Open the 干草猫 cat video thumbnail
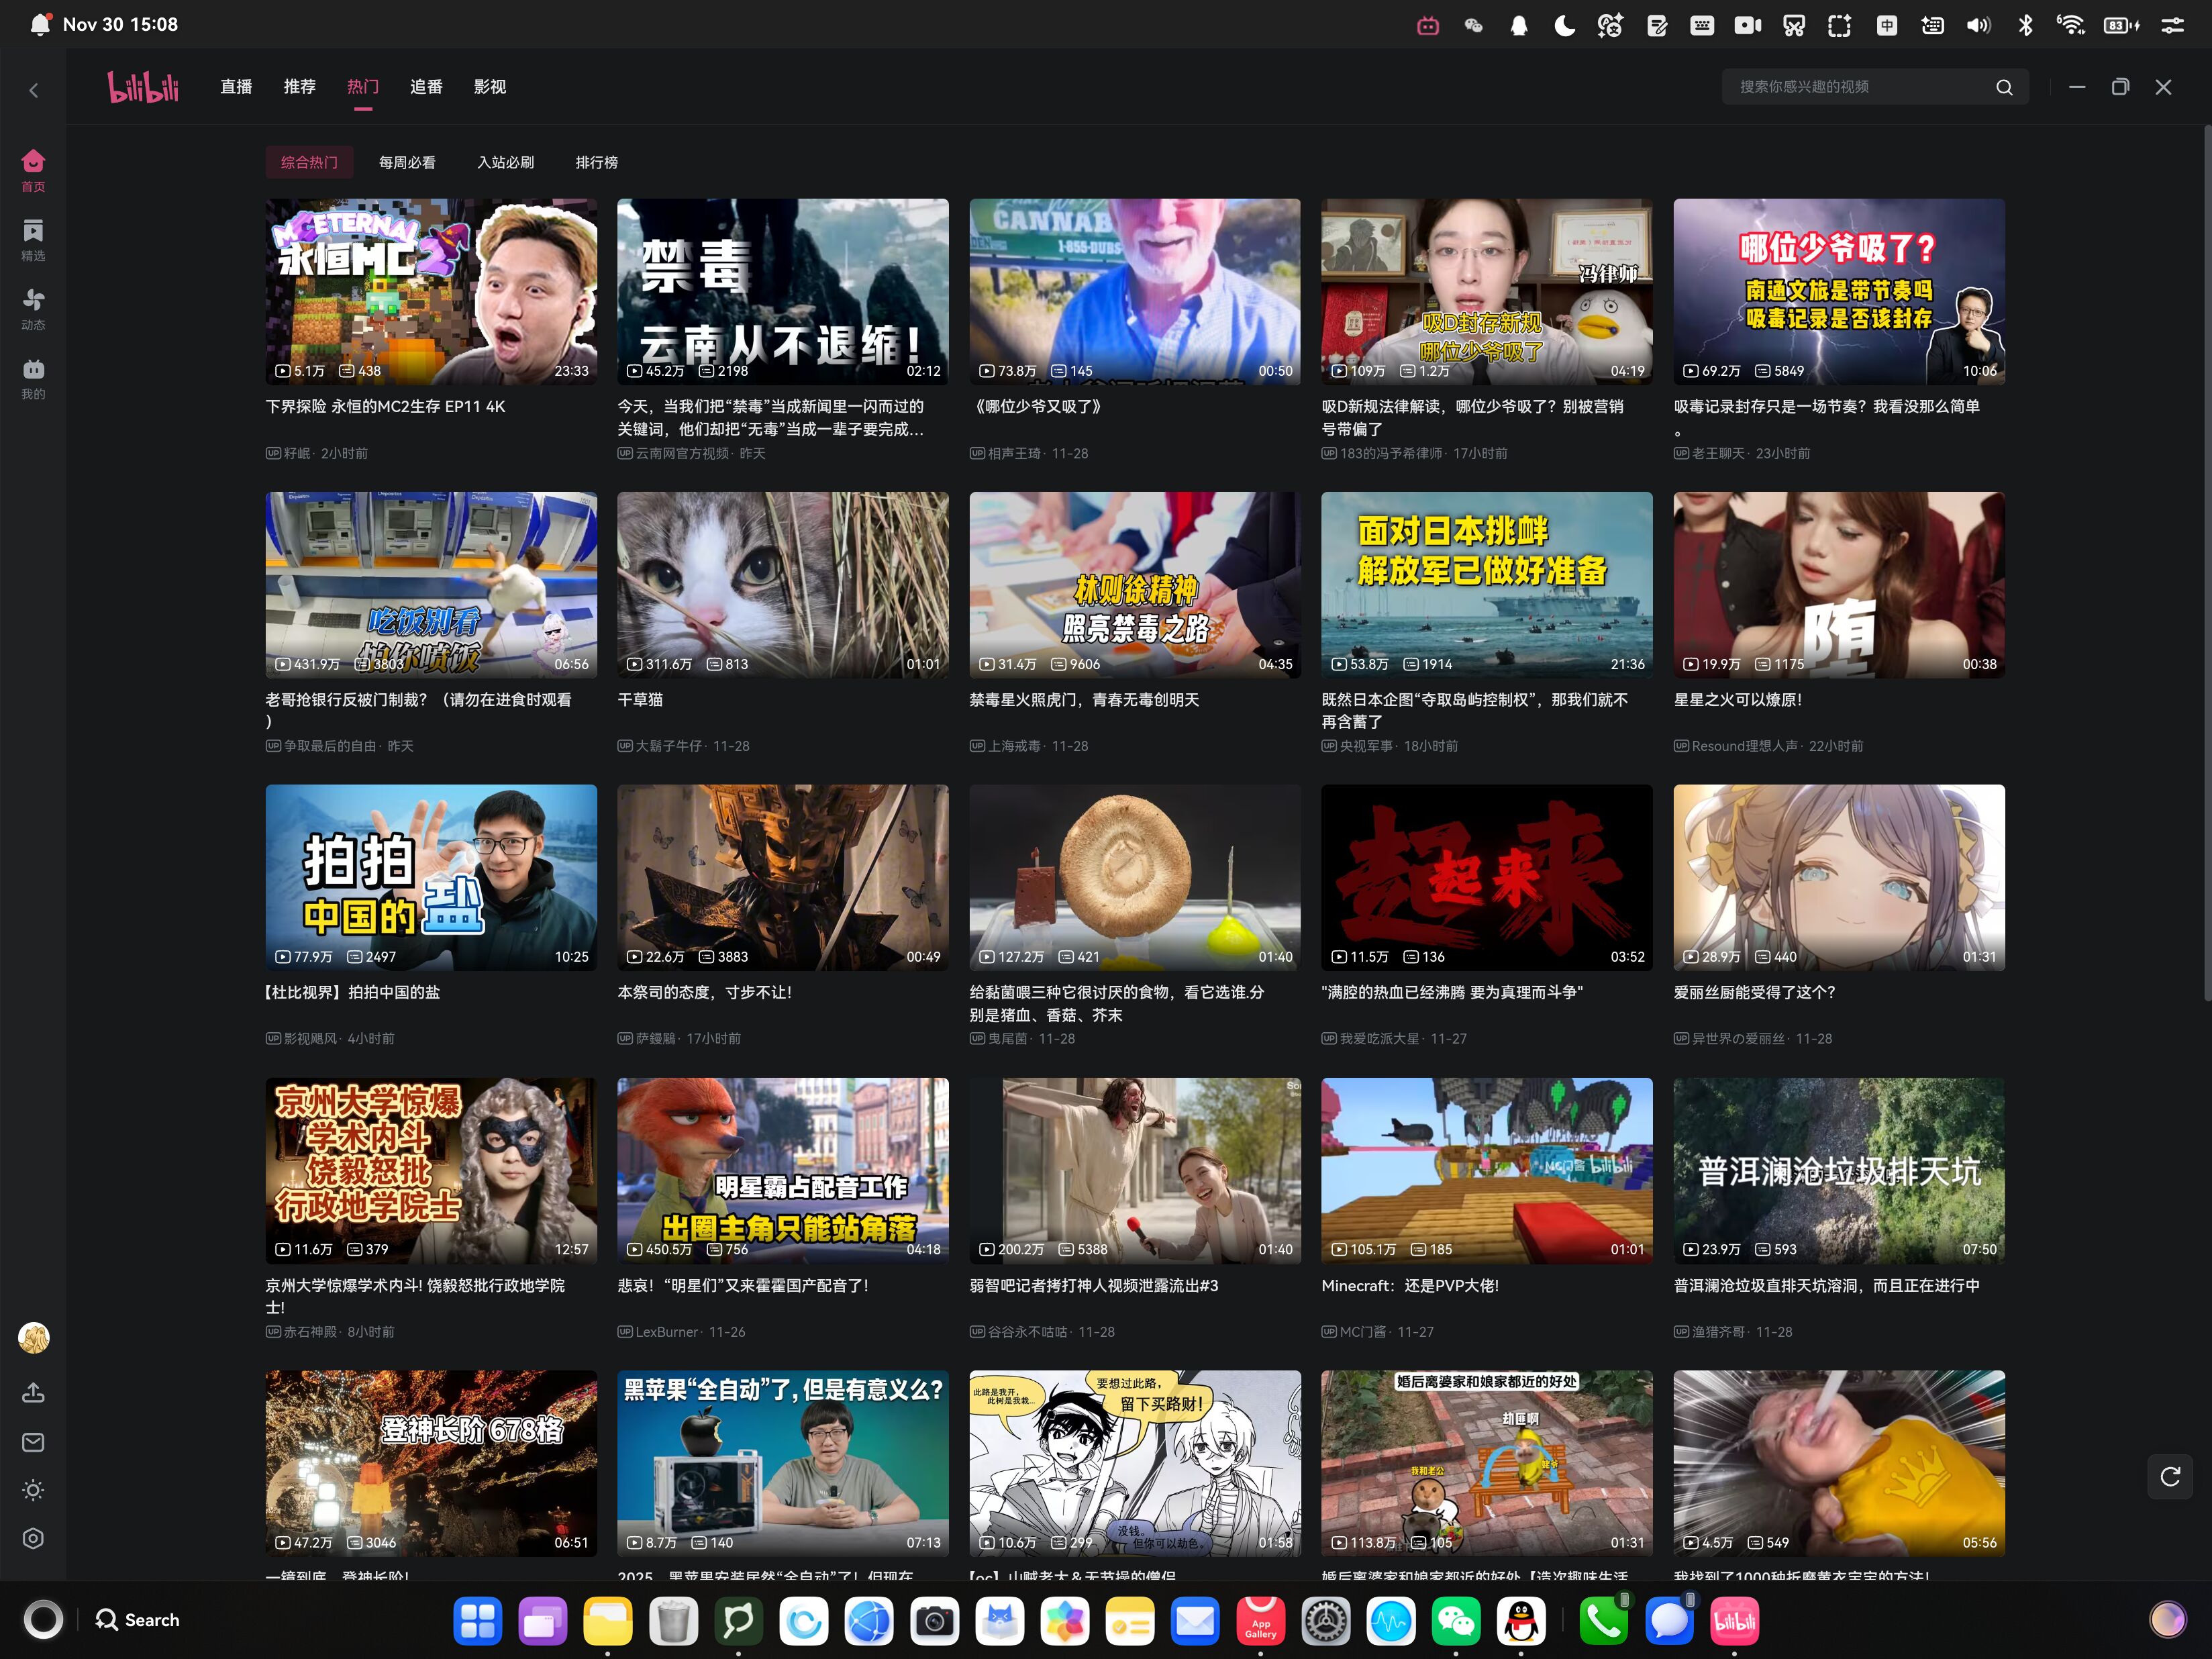This screenshot has width=2212, height=1659. tap(782, 584)
